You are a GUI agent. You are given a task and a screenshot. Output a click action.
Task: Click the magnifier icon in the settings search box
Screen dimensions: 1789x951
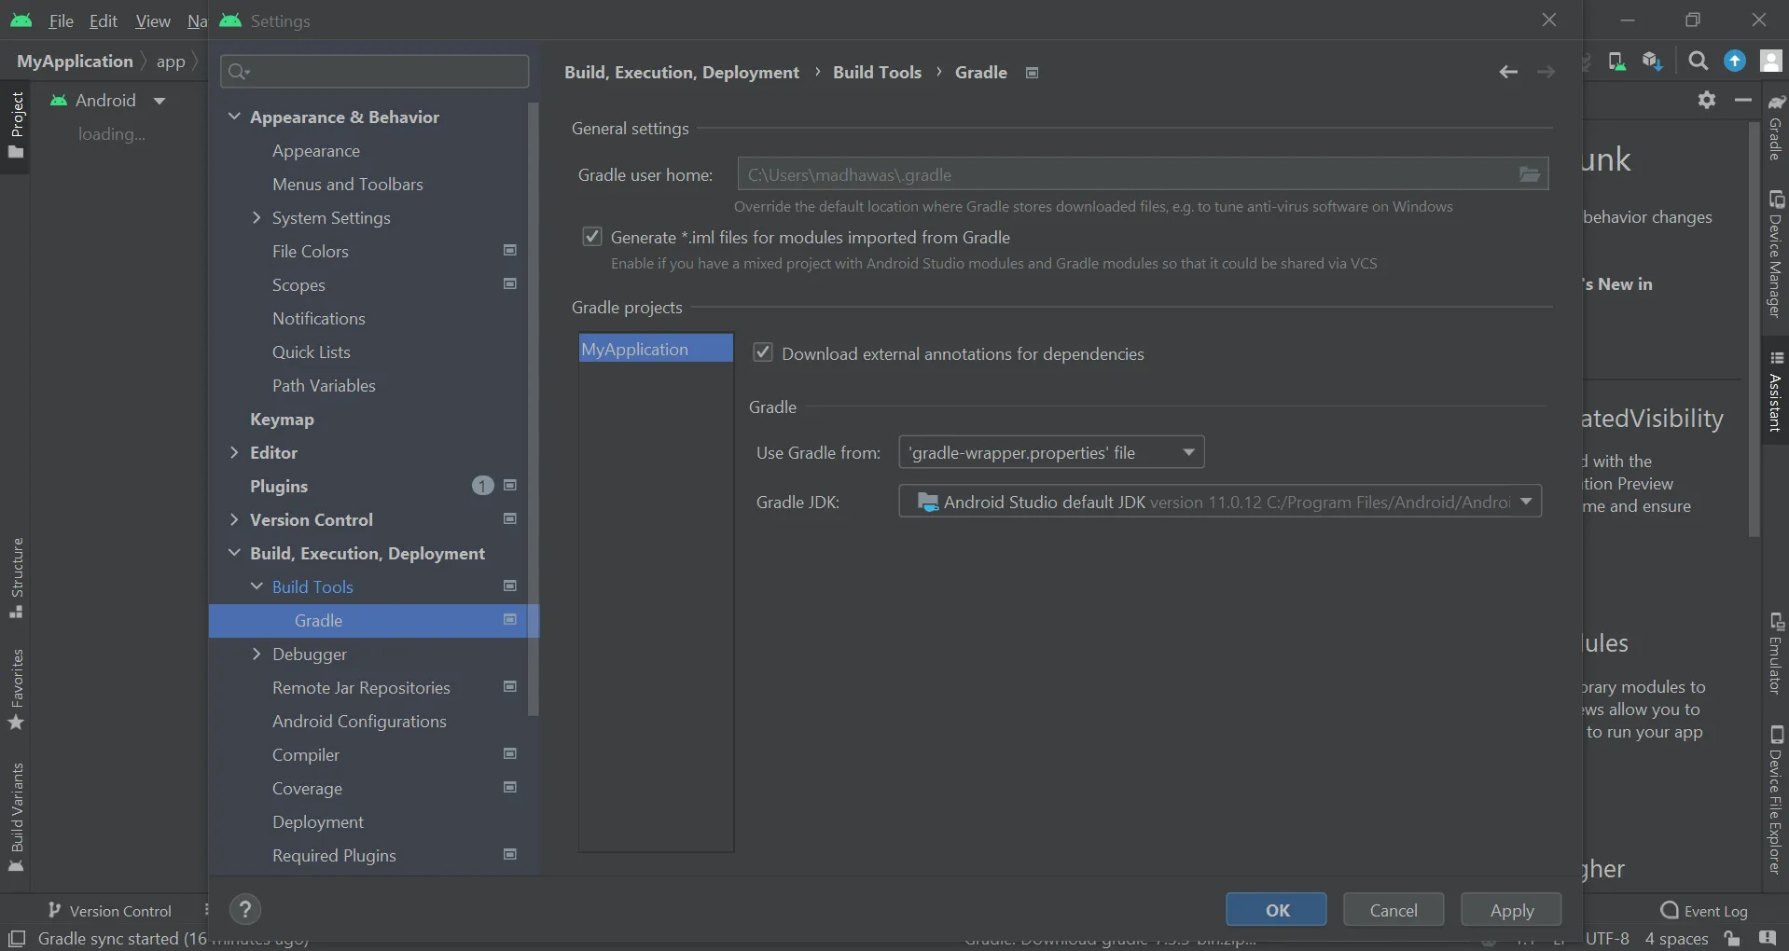pyautogui.click(x=239, y=71)
